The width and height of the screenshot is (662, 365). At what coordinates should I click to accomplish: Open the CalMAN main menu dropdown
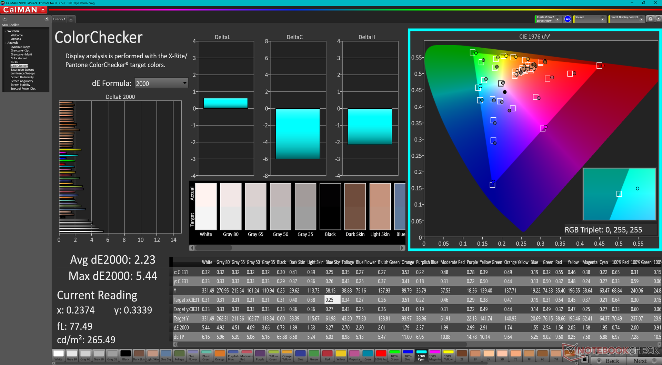[43, 10]
